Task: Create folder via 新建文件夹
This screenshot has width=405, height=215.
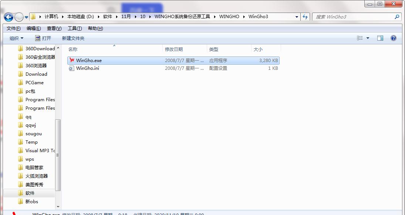Action: (x=73, y=38)
